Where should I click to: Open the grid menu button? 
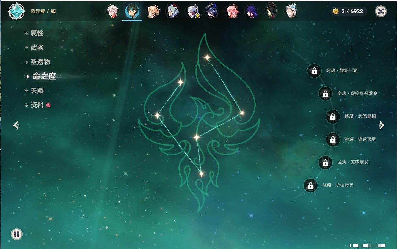(x=16, y=234)
